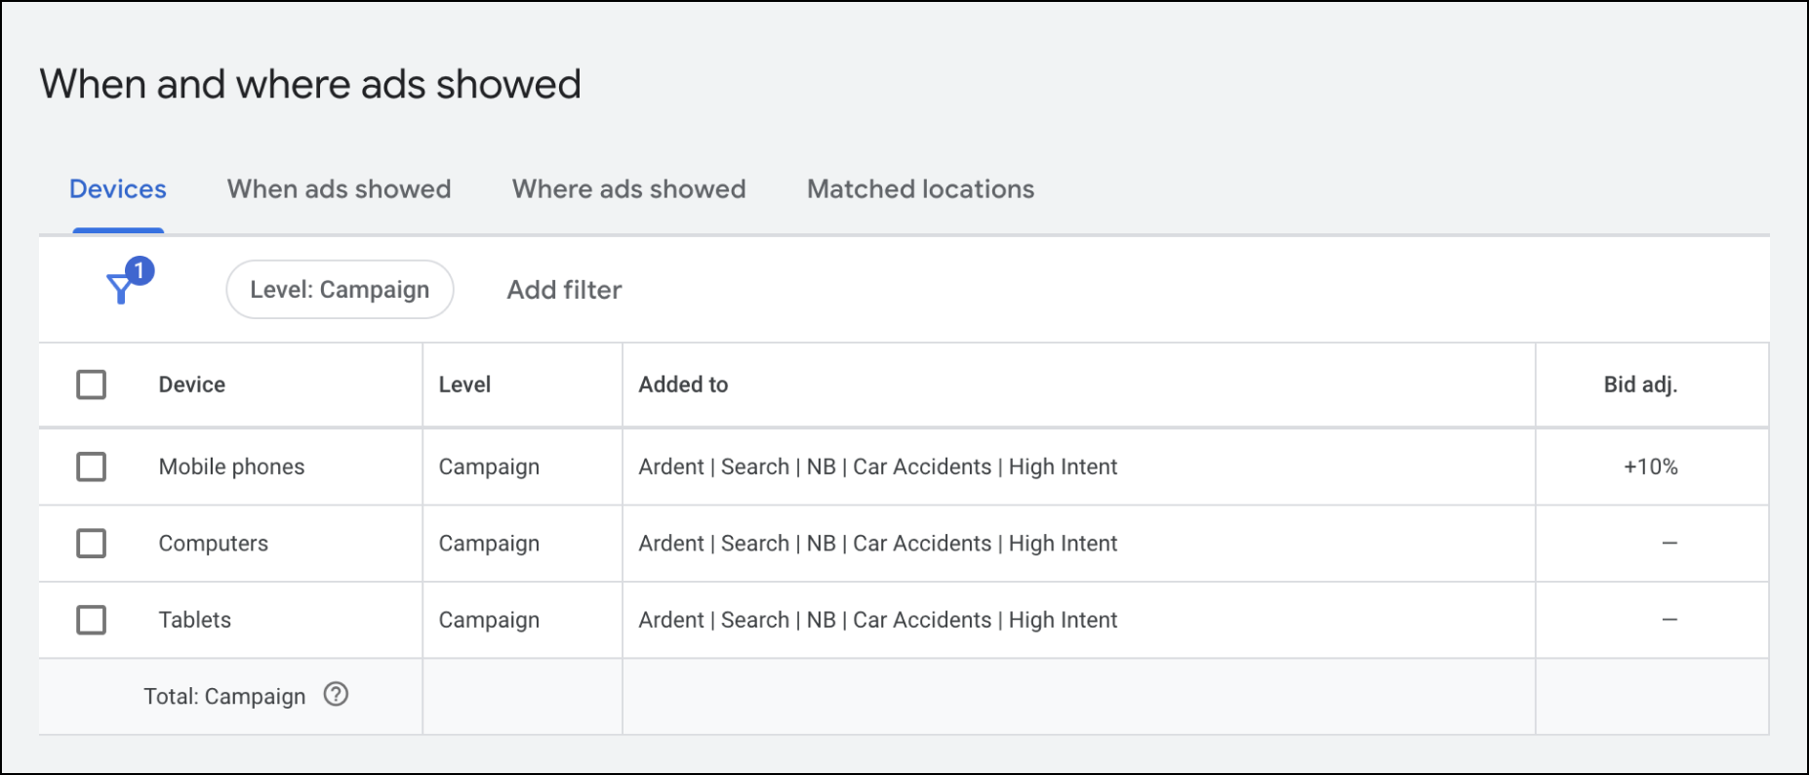Viewport: 1809px width, 775px height.
Task: Click Add filter
Action: tap(564, 290)
